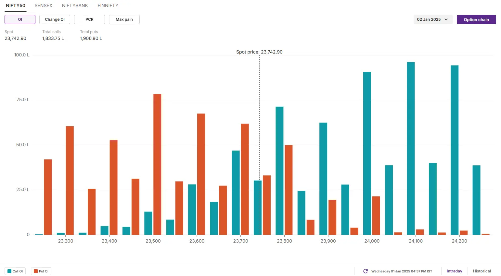Toggle the Call OI legend series

coord(15,271)
